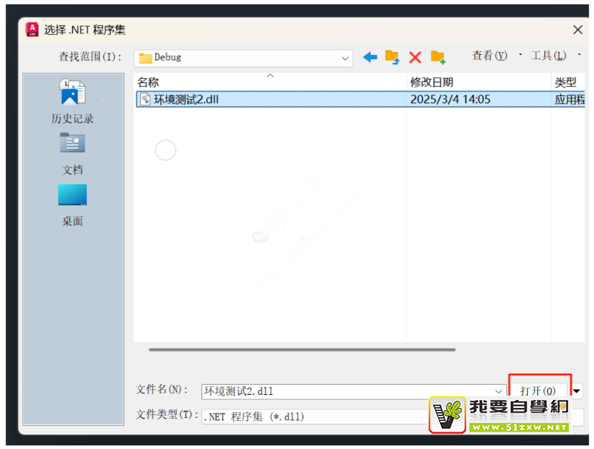Open 历史记录 in the sidebar

[x=72, y=102]
